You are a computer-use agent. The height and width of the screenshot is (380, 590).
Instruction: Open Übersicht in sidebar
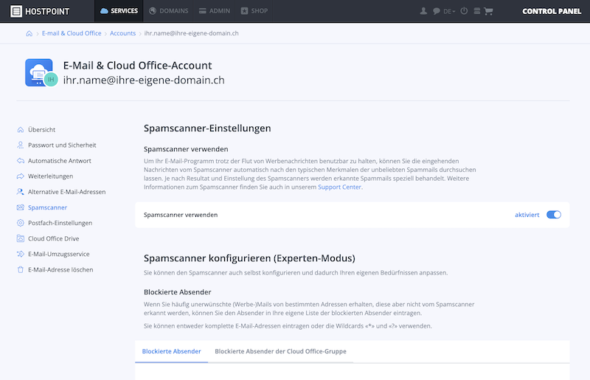tap(41, 130)
